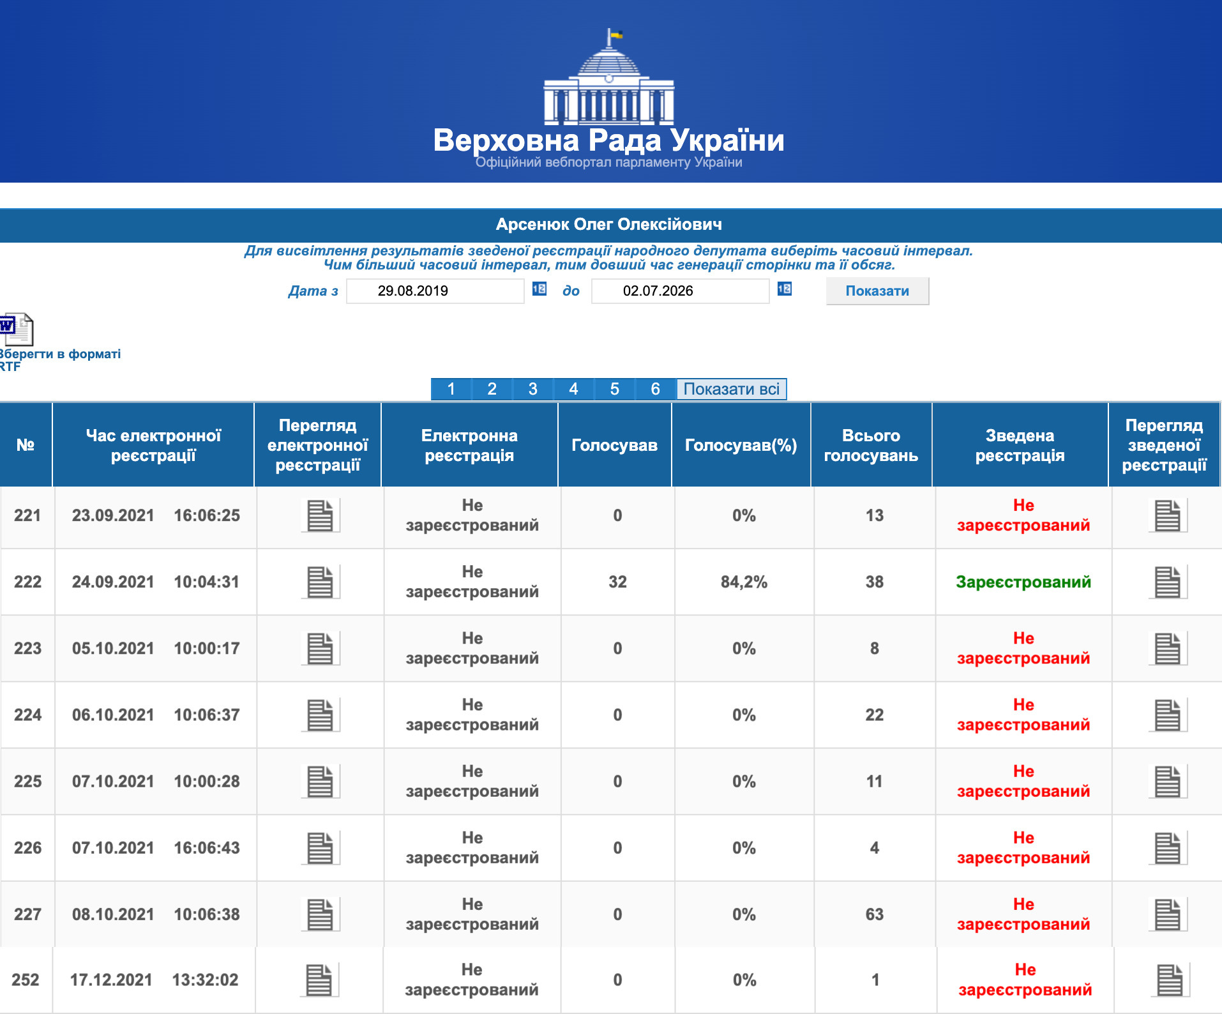View consolidated registration document for row 226
Screen dimensions: 1222x1014
1168,847
